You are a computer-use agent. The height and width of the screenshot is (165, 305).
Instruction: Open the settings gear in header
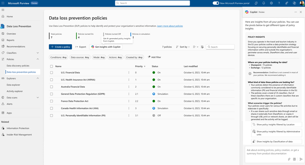[271, 3]
